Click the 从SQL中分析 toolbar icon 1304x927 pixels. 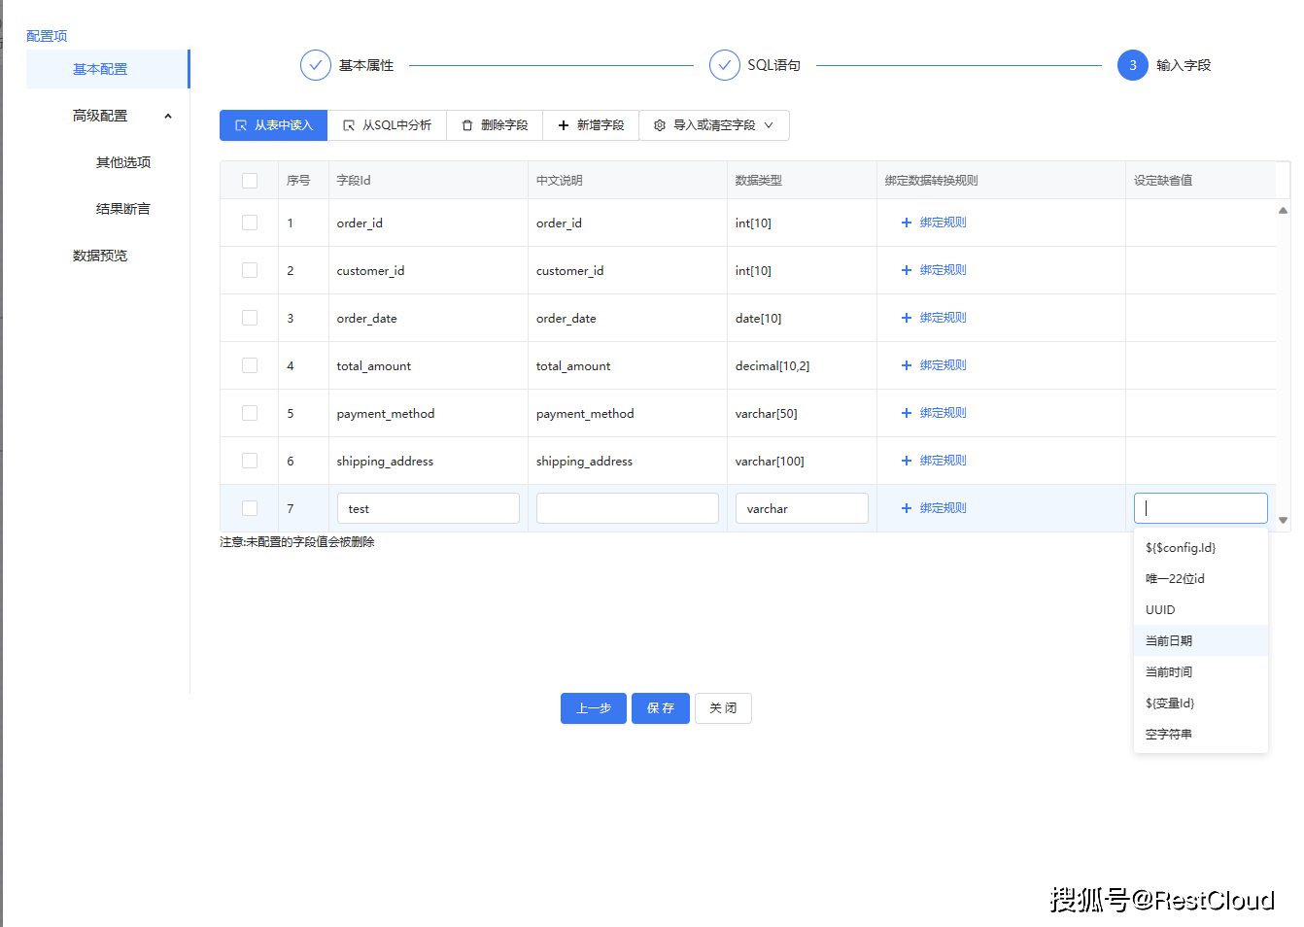tap(348, 125)
